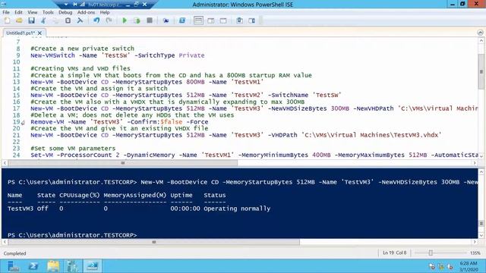Show script pane on right layout
Viewport: 486px width, 273px height.
tap(211, 20)
